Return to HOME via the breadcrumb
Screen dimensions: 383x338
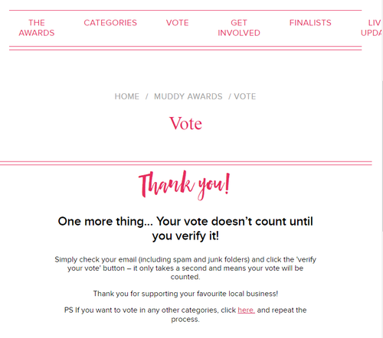(127, 96)
